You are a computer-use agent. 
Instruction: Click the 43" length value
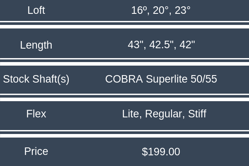click(136, 45)
